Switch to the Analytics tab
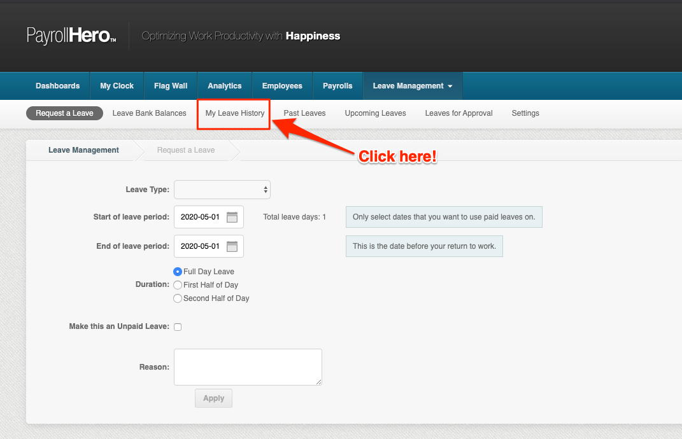This screenshot has height=439, width=682. pyautogui.click(x=224, y=86)
